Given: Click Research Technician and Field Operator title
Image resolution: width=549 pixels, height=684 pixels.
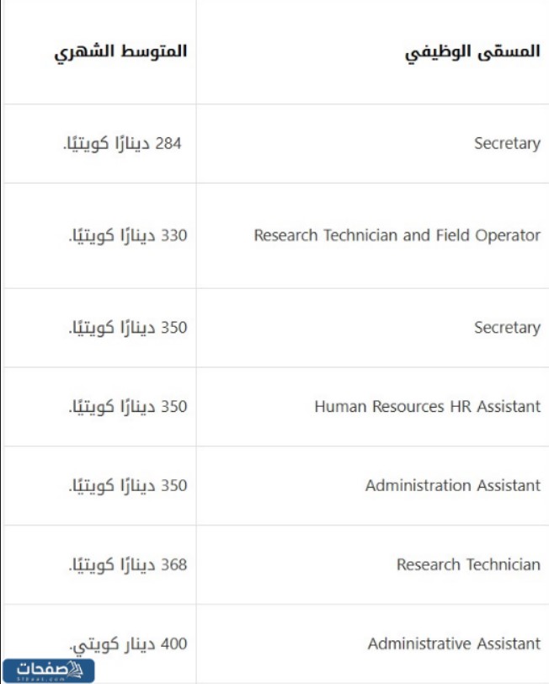Looking at the screenshot, I should [397, 235].
